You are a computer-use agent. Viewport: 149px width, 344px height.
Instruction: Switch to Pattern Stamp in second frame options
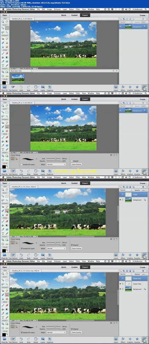click(16, 159)
